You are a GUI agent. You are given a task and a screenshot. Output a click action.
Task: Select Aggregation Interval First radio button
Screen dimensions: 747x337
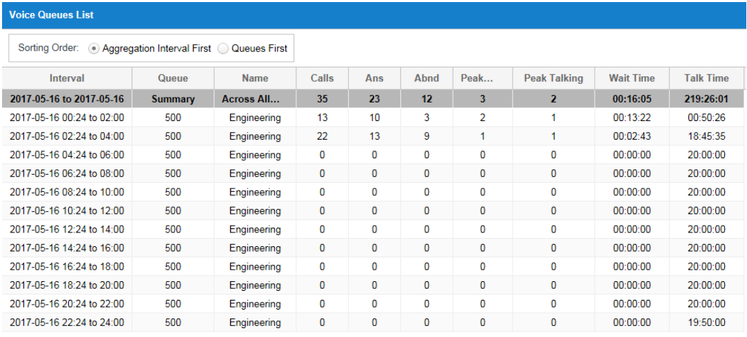tap(94, 48)
